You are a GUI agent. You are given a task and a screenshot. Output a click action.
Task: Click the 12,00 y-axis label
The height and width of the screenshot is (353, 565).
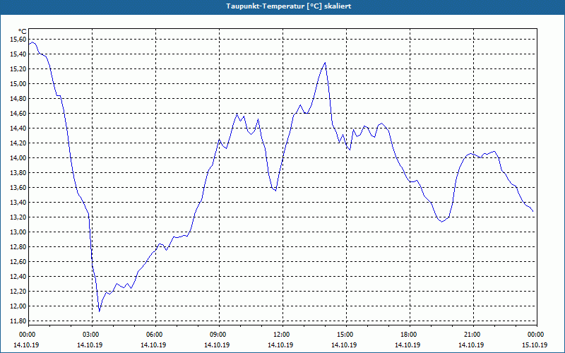pos(18,306)
